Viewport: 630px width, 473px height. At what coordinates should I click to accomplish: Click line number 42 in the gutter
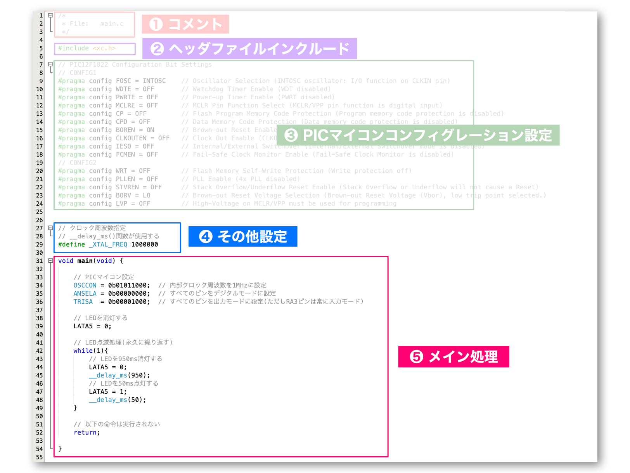tap(40, 351)
